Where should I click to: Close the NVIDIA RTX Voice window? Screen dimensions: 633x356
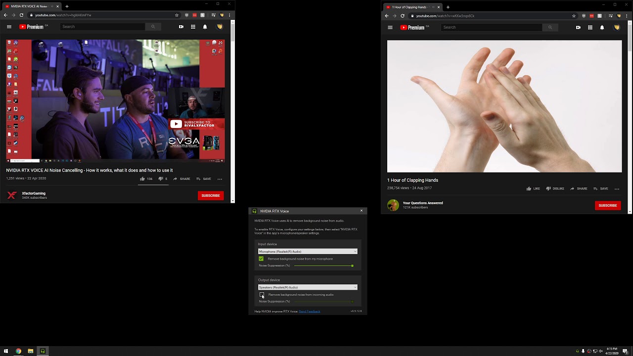click(x=362, y=211)
